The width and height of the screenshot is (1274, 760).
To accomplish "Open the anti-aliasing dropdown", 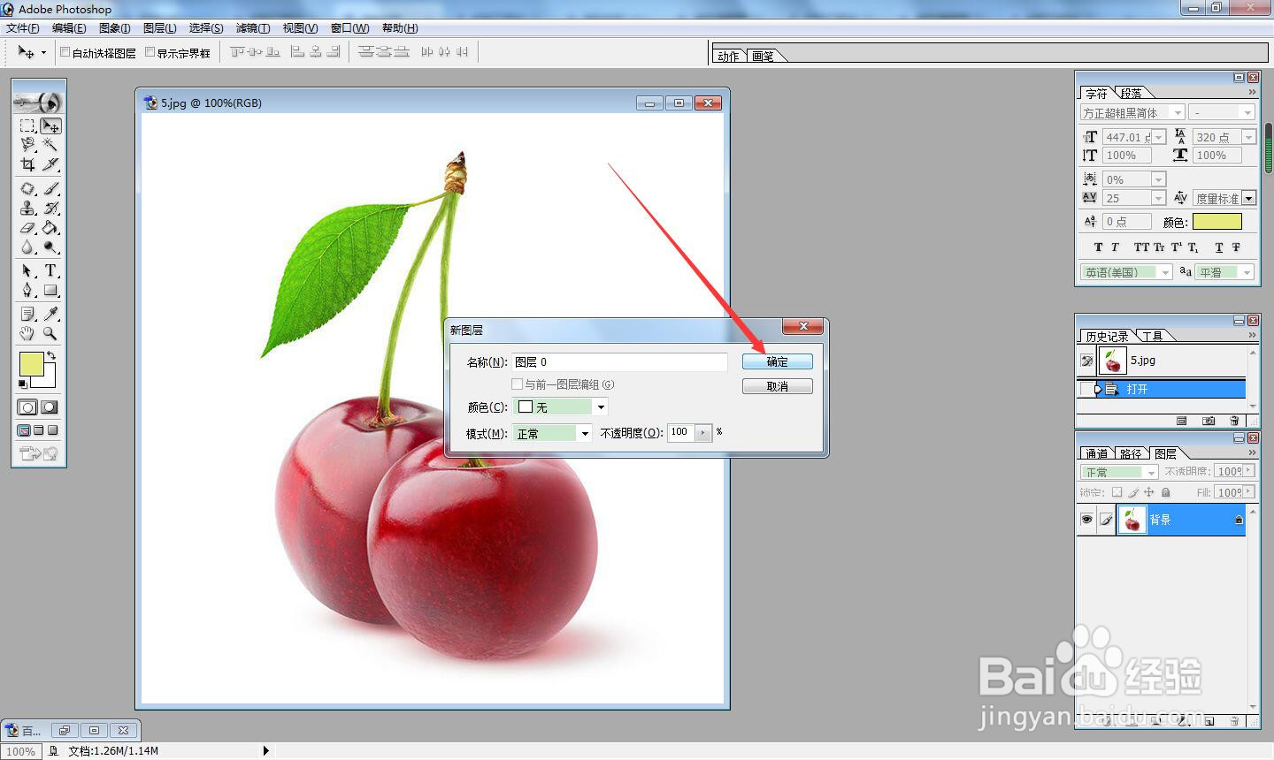I will [x=1247, y=272].
